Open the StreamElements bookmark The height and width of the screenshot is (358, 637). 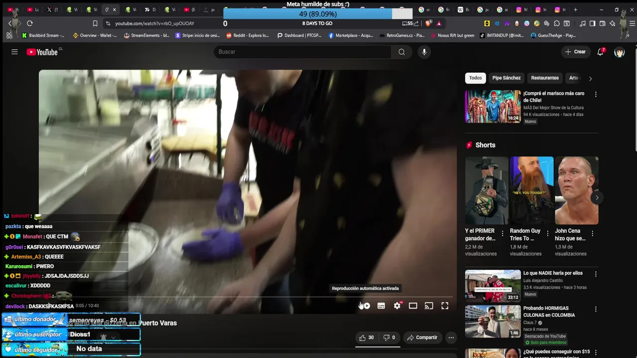pos(147,35)
